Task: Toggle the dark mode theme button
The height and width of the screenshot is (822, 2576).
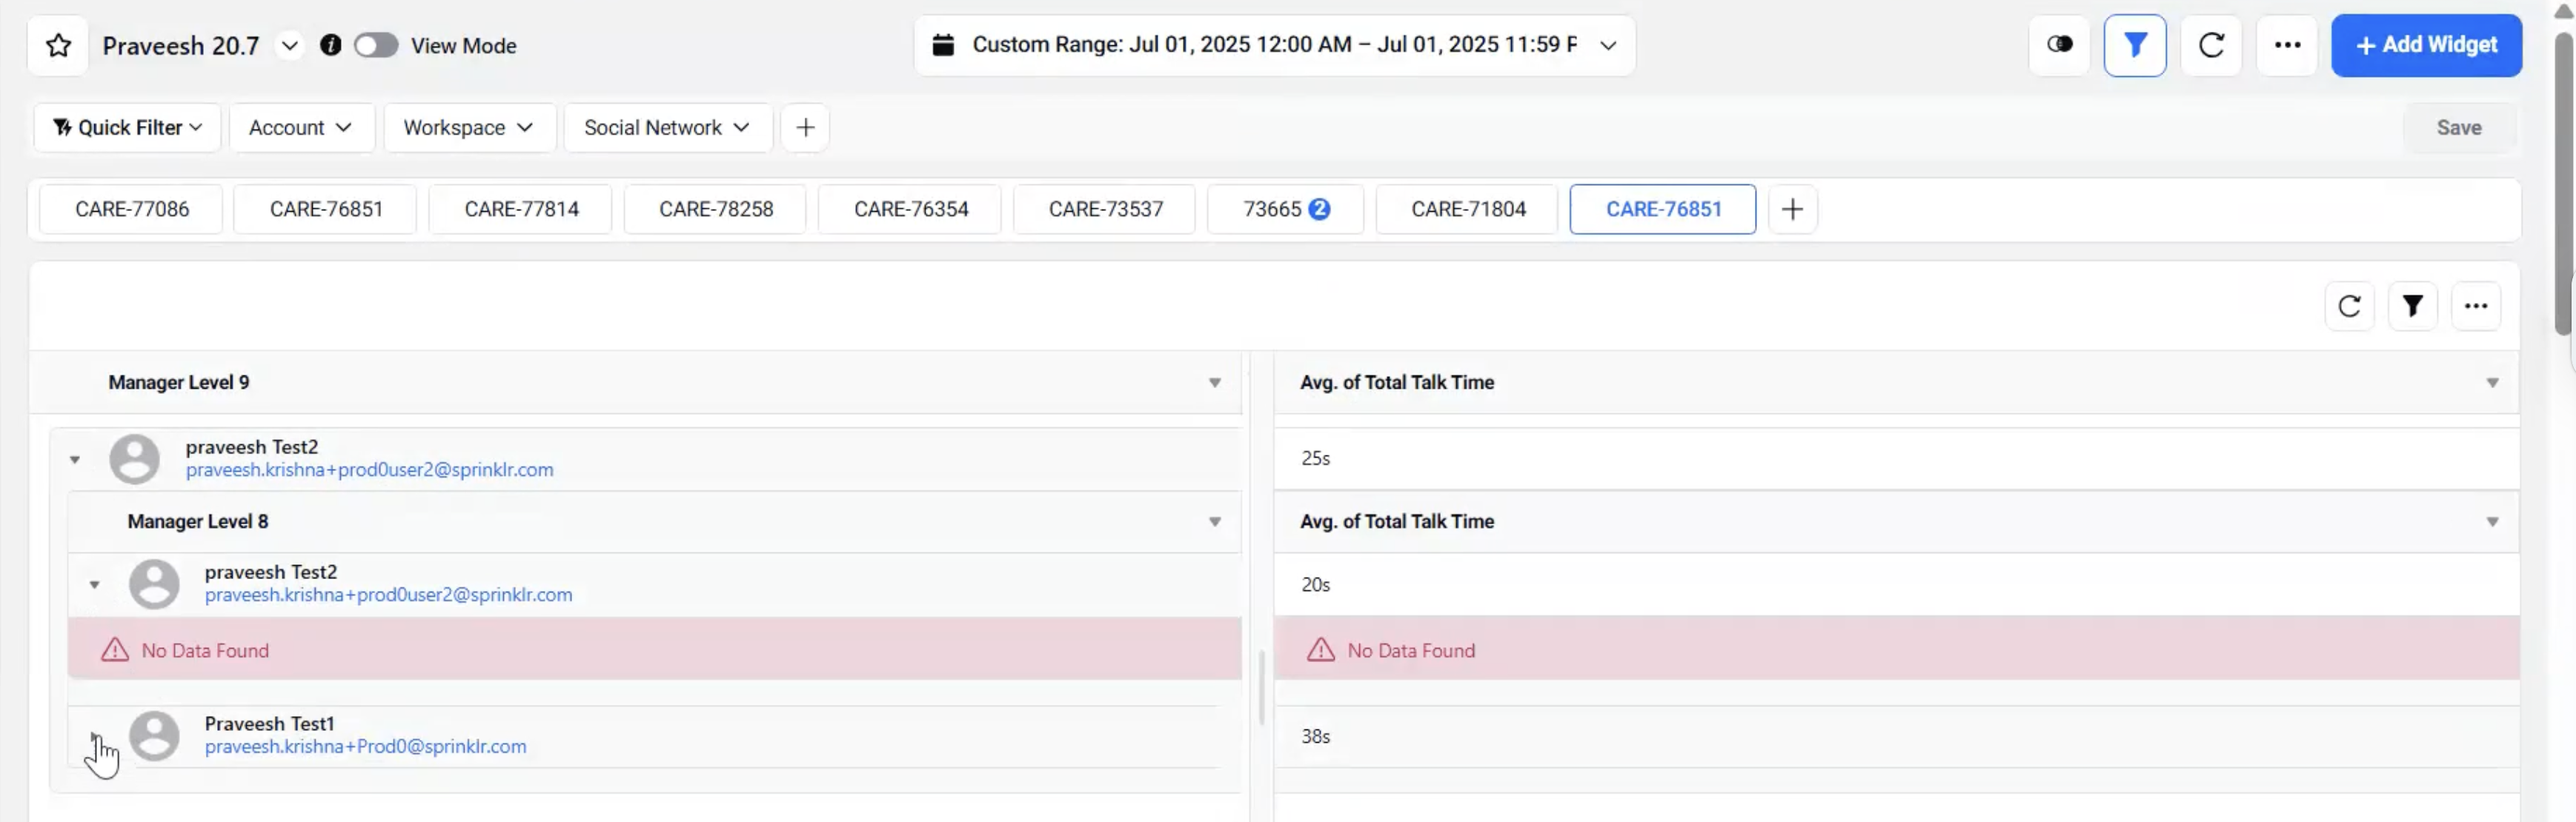Action: pyautogui.click(x=2059, y=45)
